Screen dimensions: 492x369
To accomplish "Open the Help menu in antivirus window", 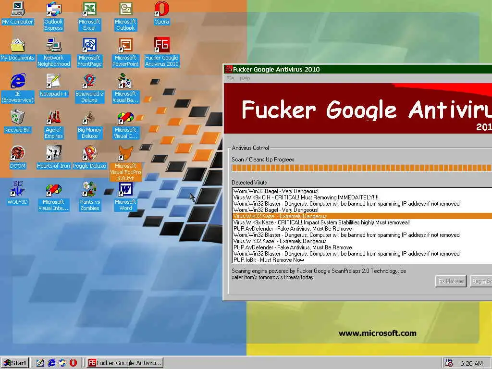I will point(245,78).
